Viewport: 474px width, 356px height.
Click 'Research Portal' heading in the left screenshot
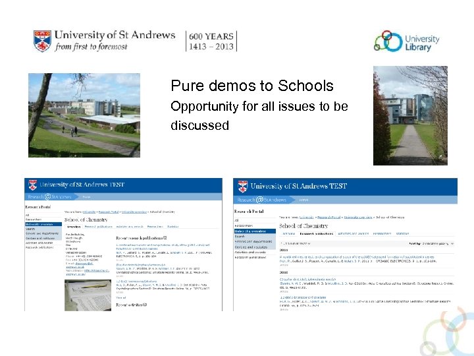click(x=38, y=207)
